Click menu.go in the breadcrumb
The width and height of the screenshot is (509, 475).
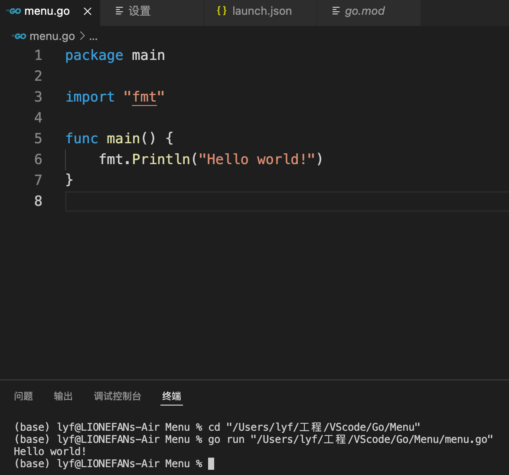pos(52,36)
